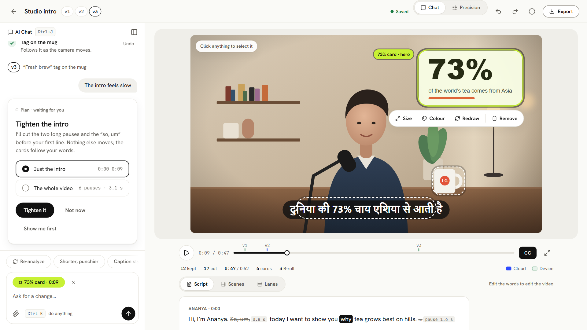Screen dimensions: 587x330
Task: Redo the edit in the top bar
Action: (515, 12)
